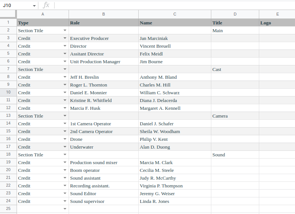Select row 18 header number

pyautogui.click(x=8, y=154)
